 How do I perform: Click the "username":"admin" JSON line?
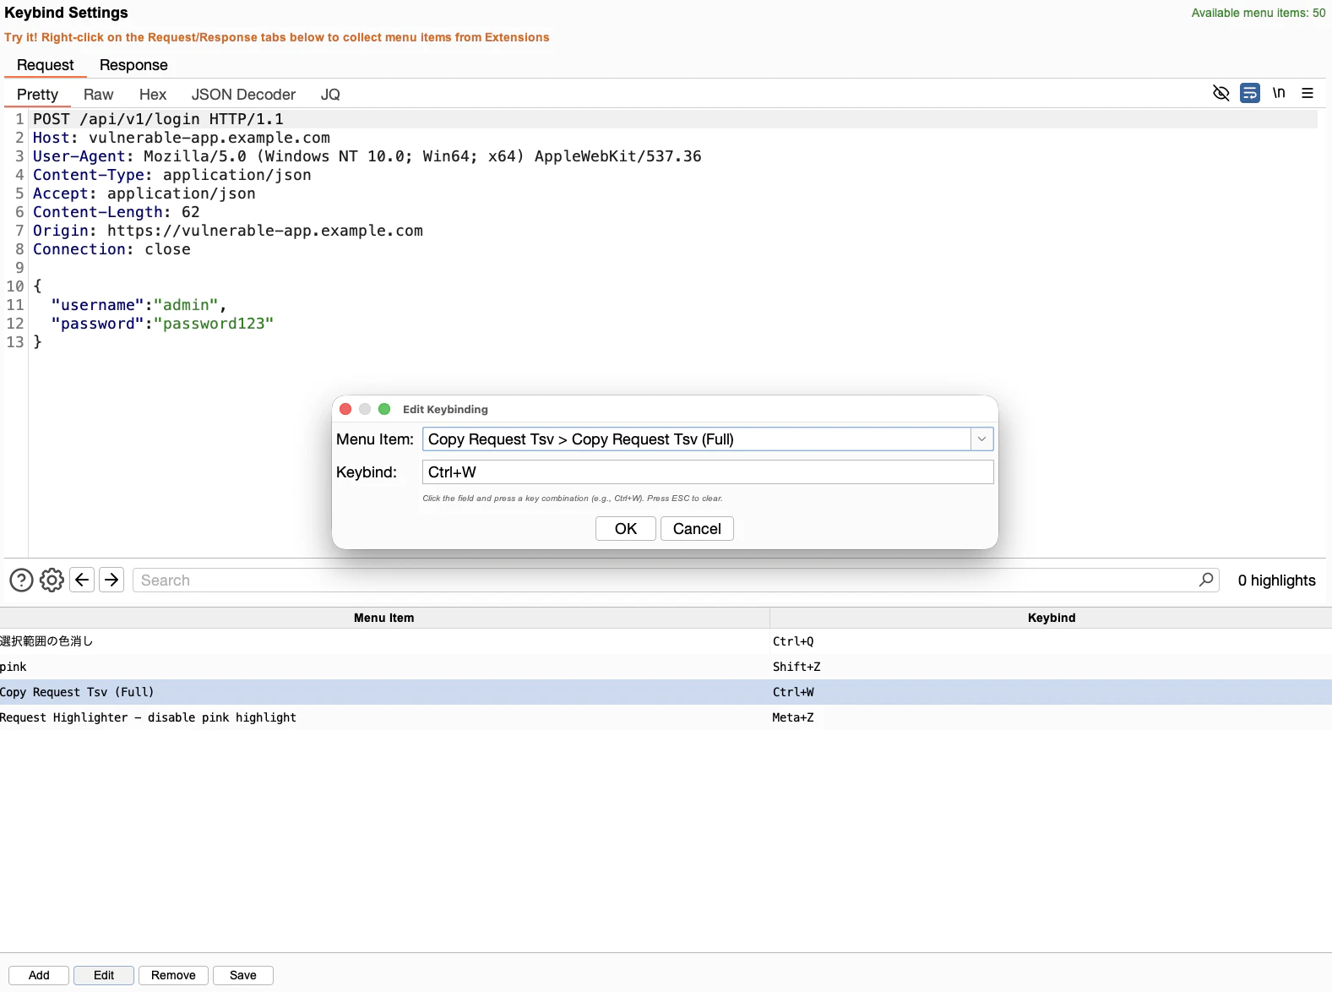[139, 305]
